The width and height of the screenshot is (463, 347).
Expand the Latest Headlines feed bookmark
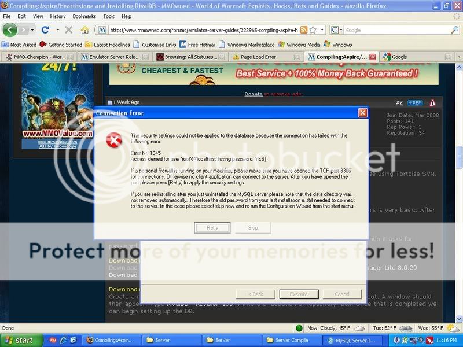click(108, 45)
